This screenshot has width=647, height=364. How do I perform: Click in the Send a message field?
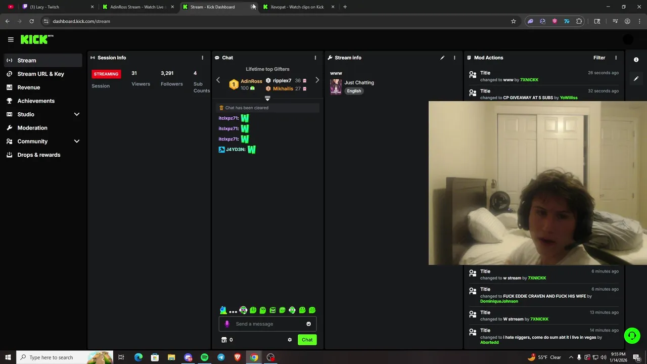267,324
